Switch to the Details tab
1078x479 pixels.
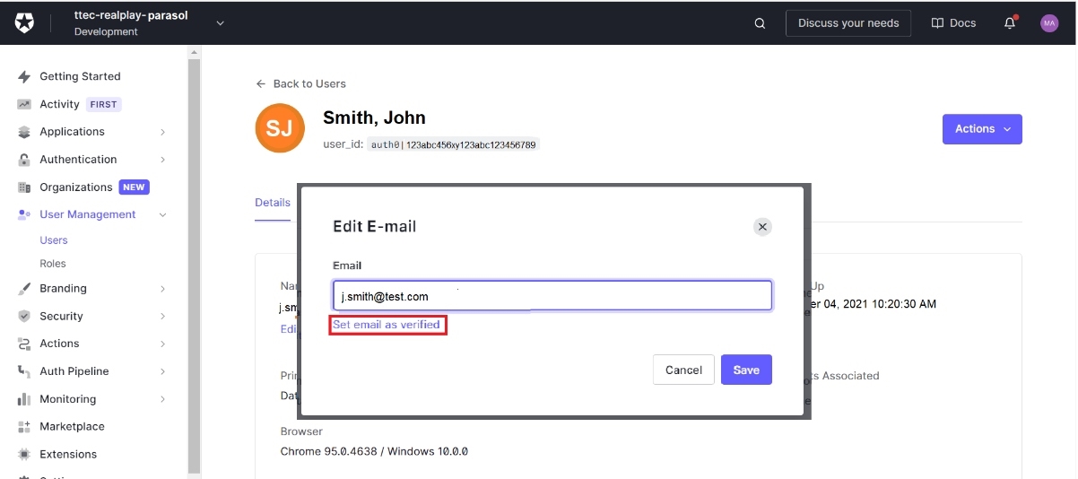click(273, 203)
